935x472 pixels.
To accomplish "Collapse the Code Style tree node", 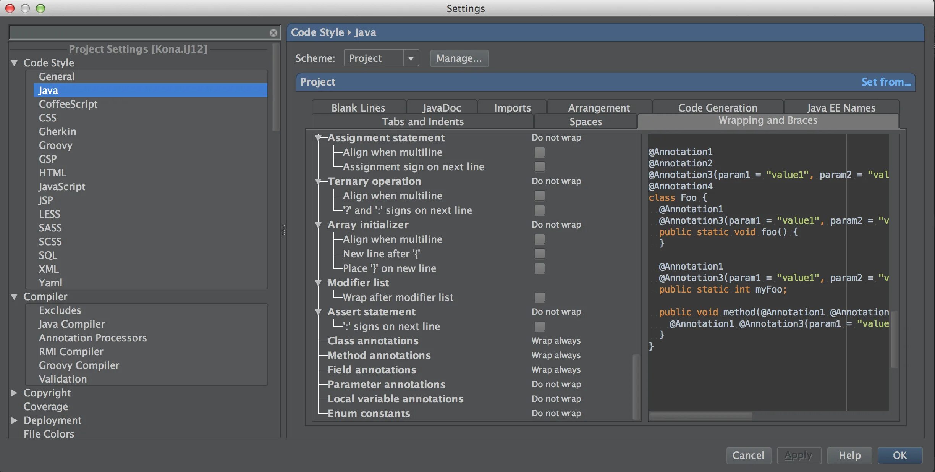I will tap(15, 63).
